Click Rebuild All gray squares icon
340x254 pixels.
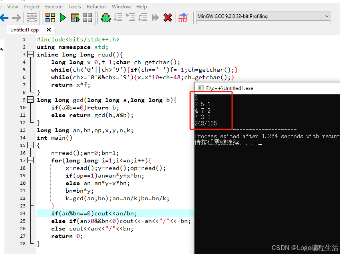87,18
